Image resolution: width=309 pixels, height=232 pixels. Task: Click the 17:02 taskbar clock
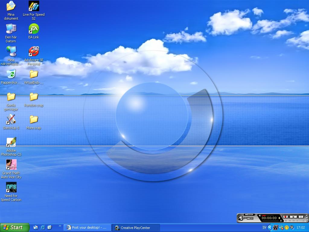point(301,227)
